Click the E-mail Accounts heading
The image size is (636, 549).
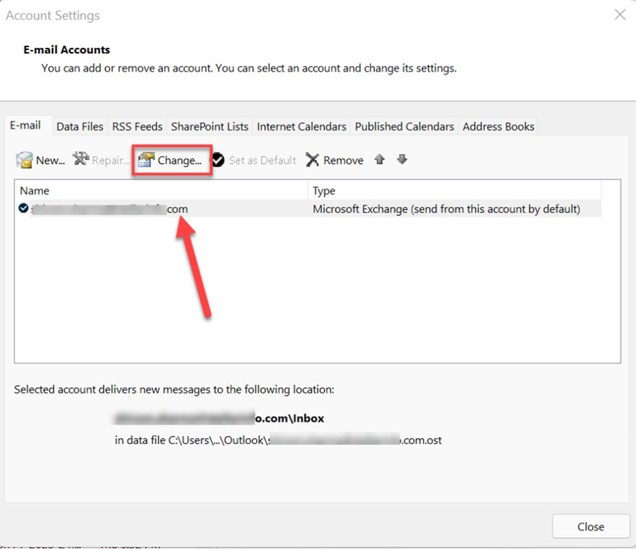[66, 49]
